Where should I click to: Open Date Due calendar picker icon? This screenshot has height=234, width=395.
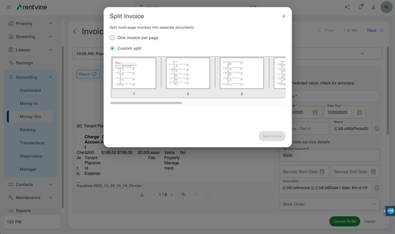click(x=359, y=113)
